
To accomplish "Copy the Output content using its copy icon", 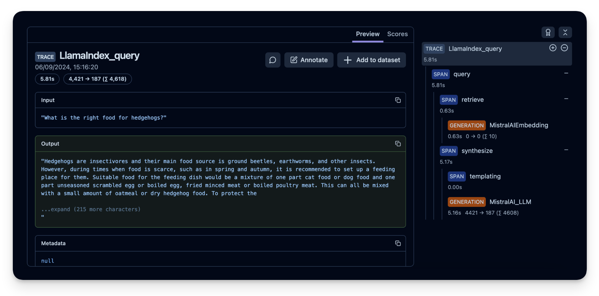I will point(398,144).
